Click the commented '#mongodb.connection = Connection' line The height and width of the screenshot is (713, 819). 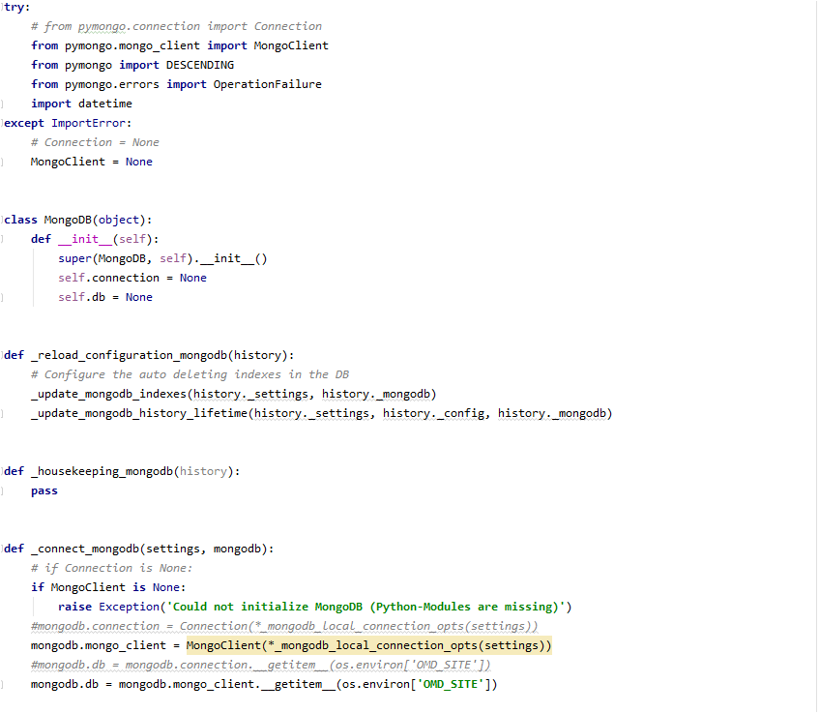(284, 626)
